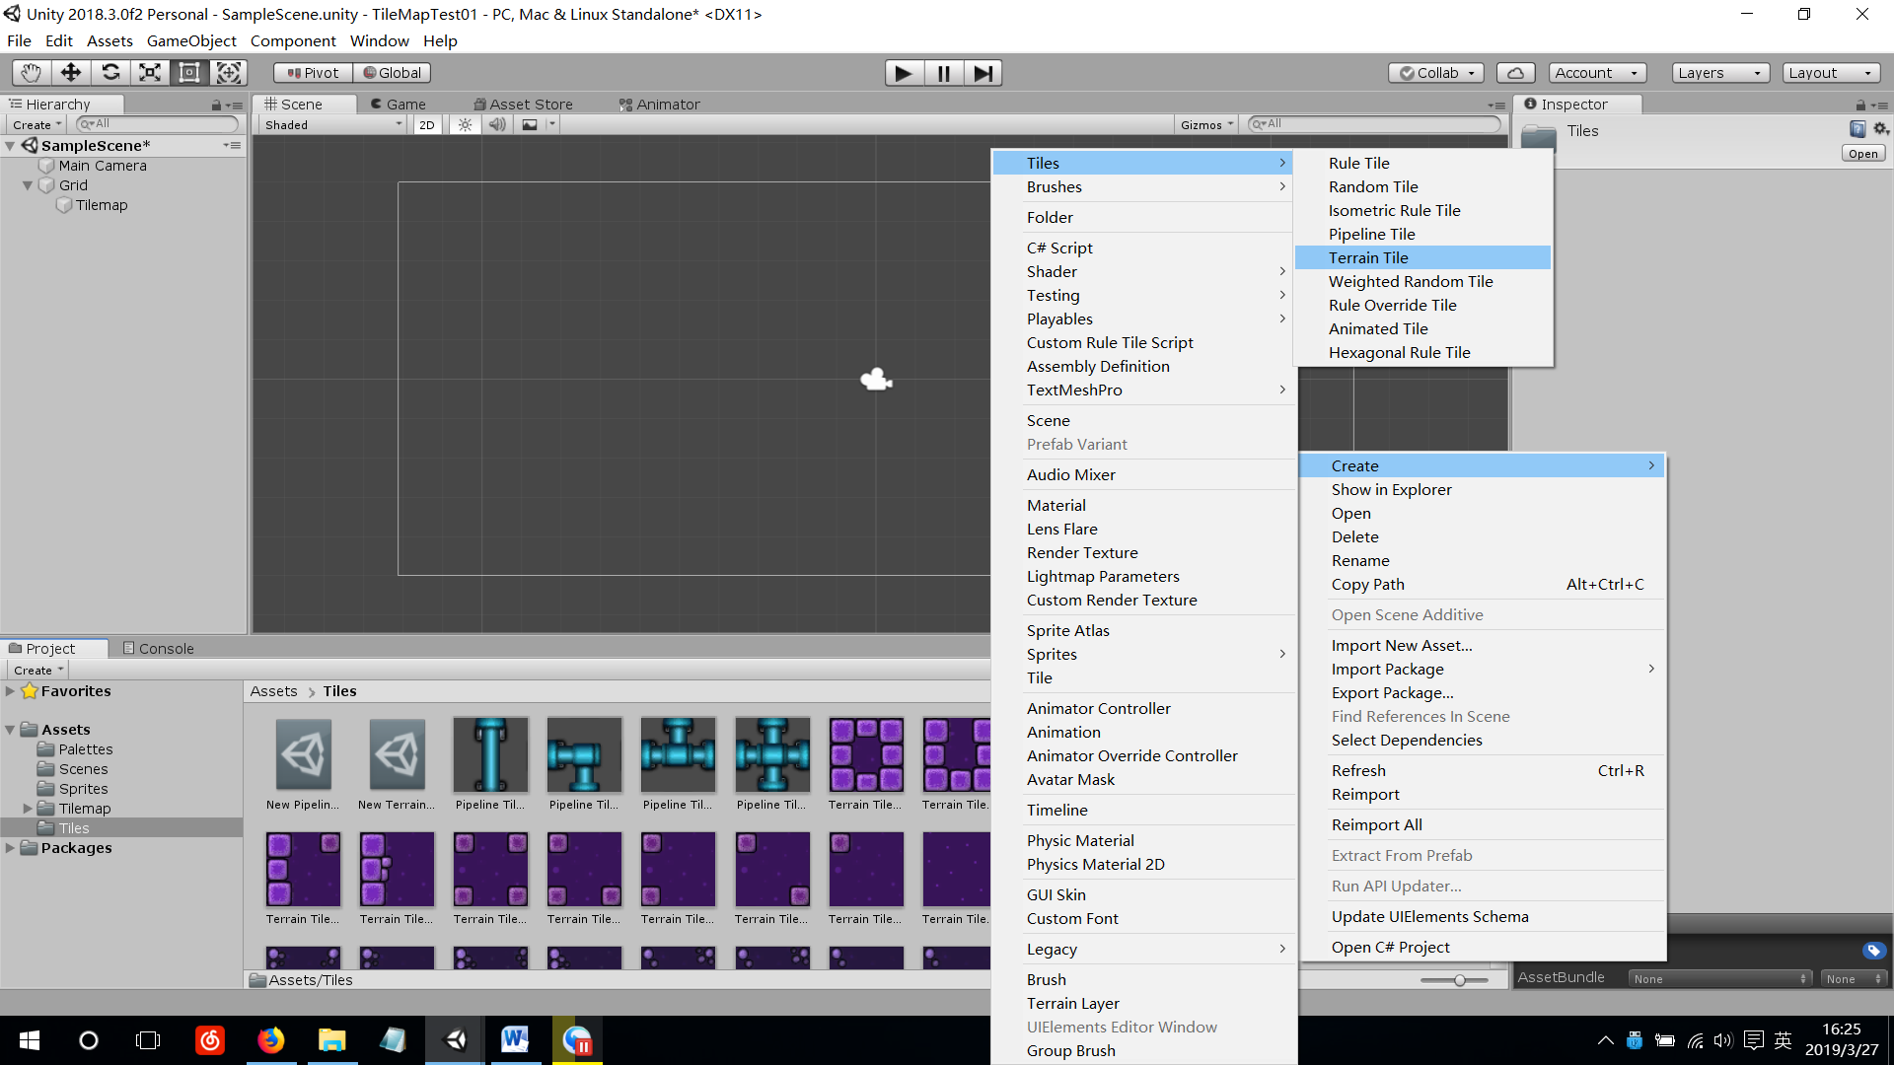Select the Move tool icon
The width and height of the screenshot is (1894, 1065).
coord(71,72)
